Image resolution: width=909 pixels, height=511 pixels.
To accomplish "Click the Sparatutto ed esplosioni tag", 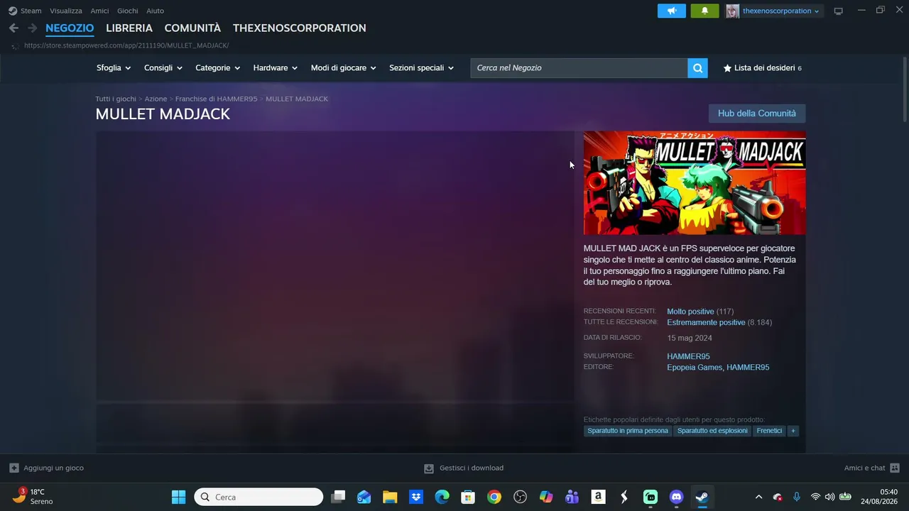I will [x=712, y=431].
